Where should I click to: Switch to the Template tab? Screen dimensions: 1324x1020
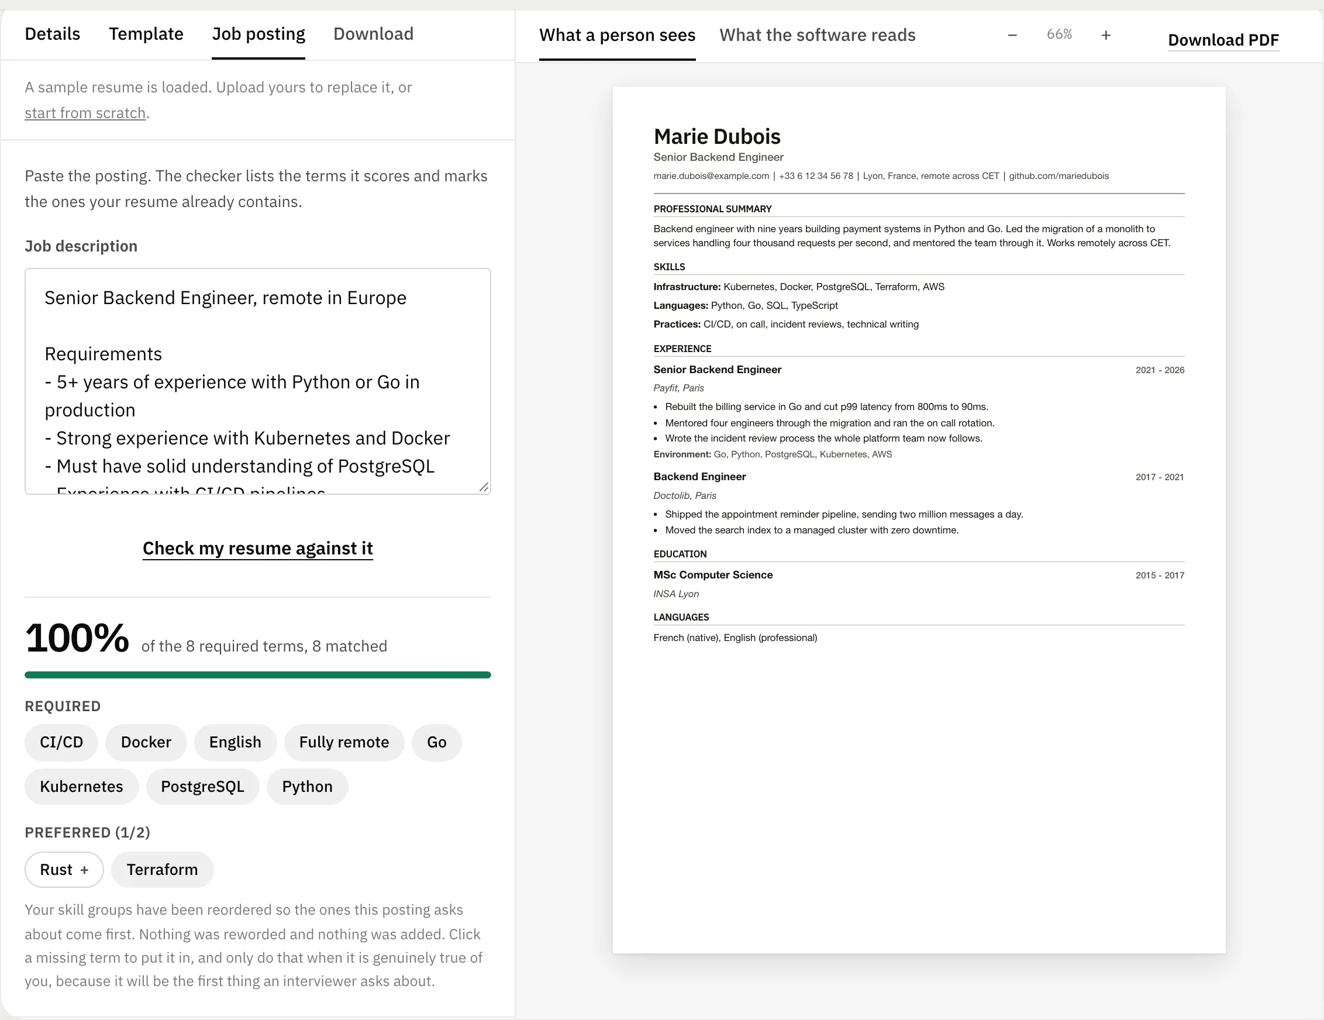(x=146, y=34)
